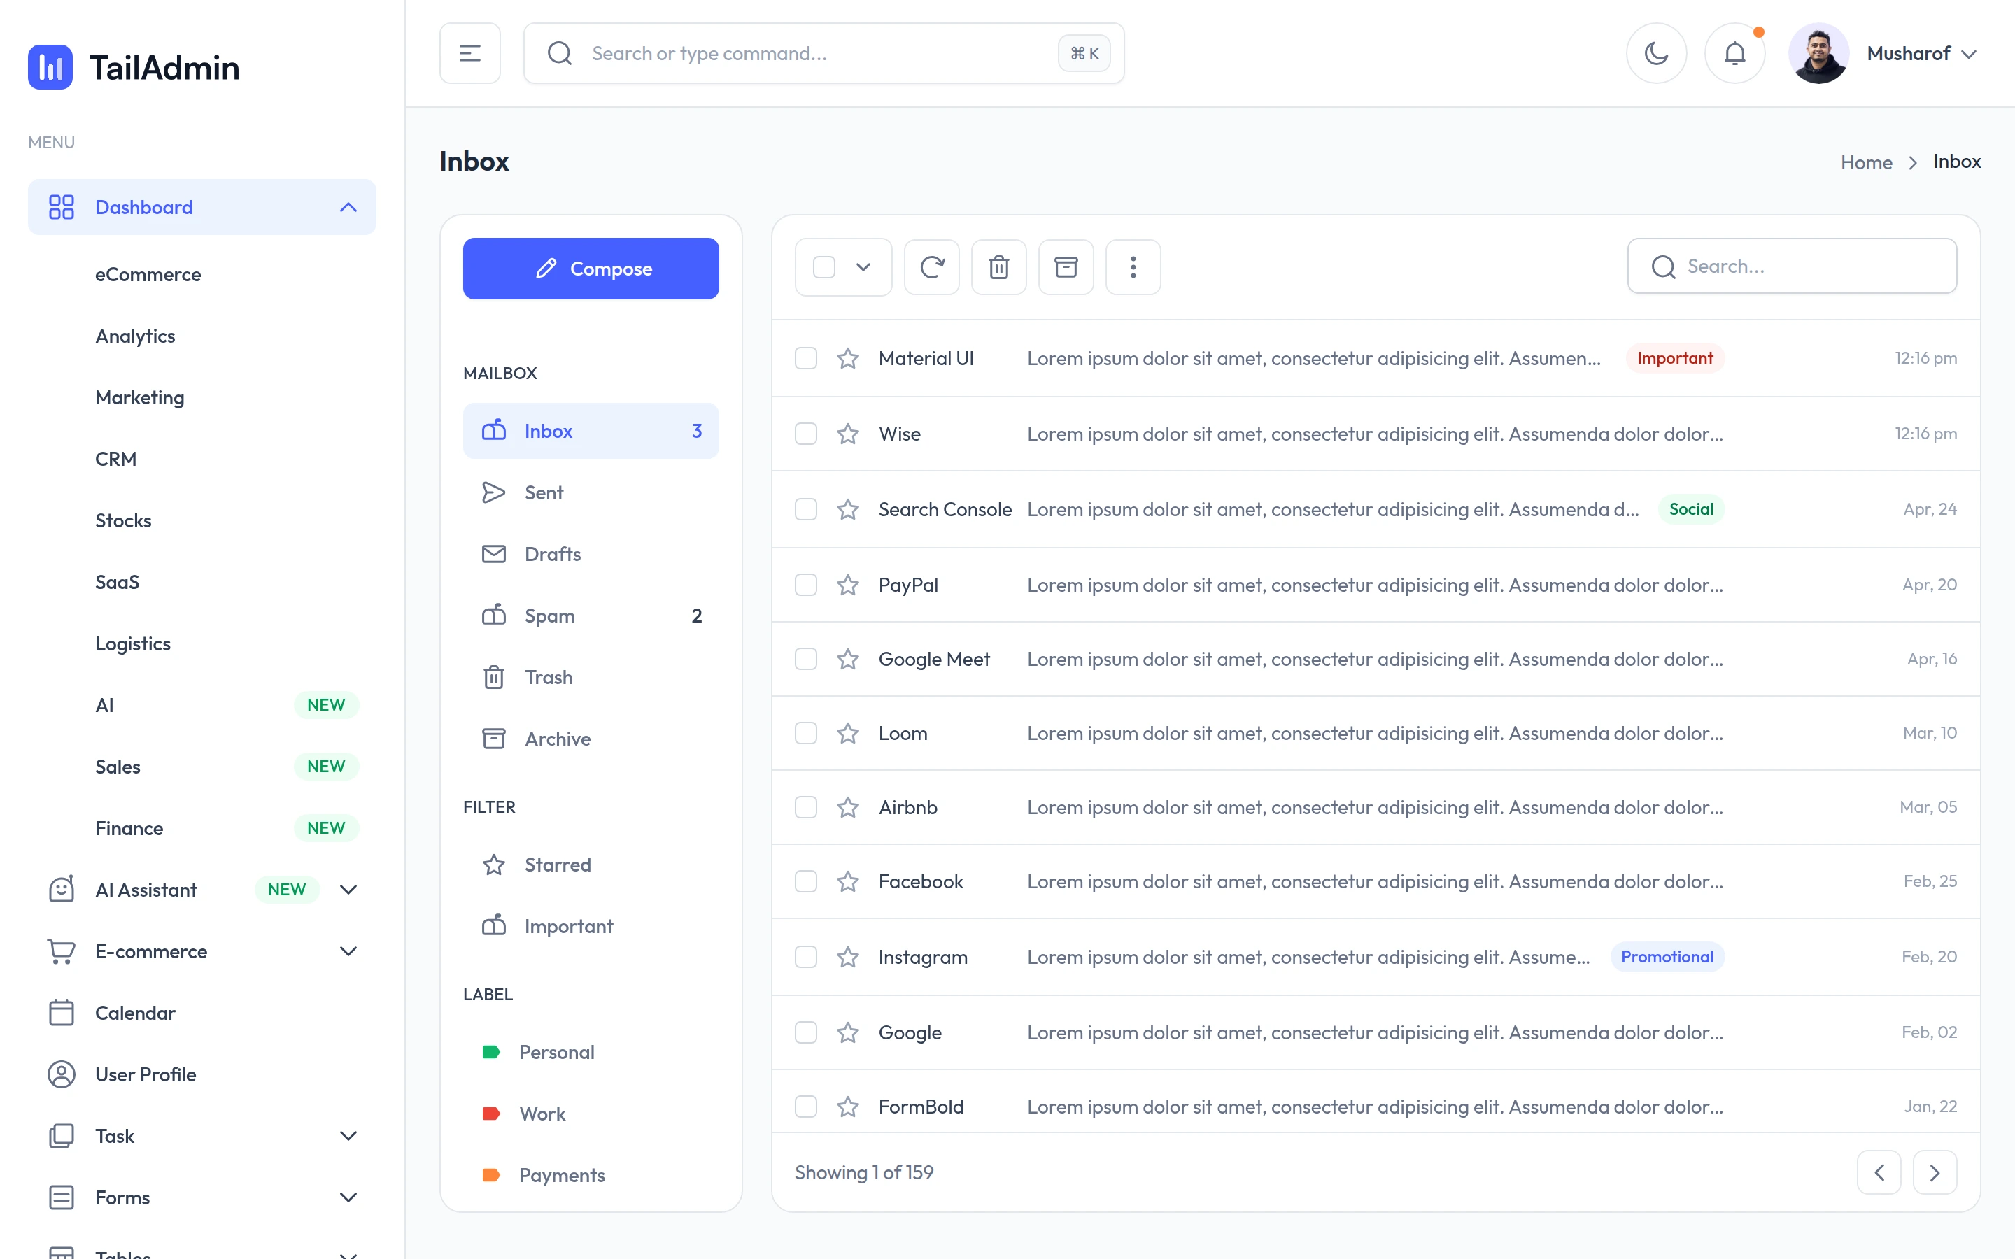
Task: Check the Loom email checkbox
Action: point(805,733)
